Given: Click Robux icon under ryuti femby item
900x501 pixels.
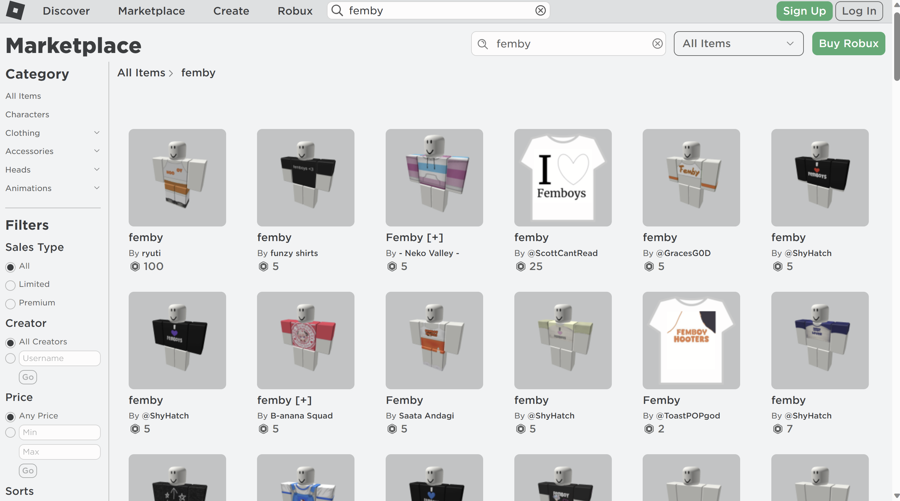Looking at the screenshot, I should 135,266.
